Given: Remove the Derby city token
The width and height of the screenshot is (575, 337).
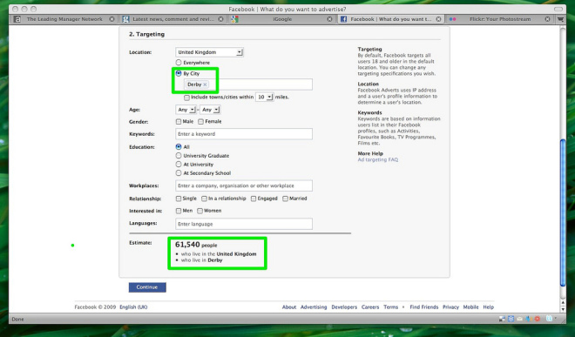Looking at the screenshot, I should [x=205, y=84].
